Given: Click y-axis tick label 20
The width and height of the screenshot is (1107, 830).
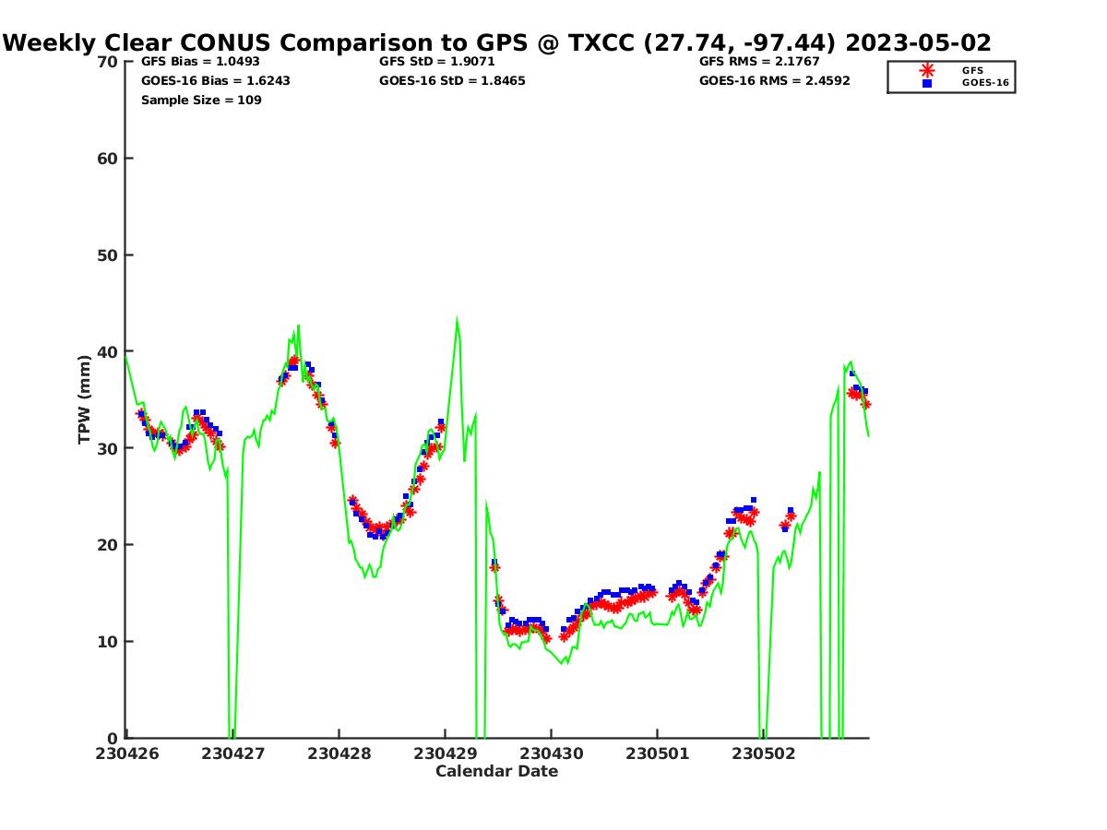Looking at the screenshot, I should [x=108, y=545].
